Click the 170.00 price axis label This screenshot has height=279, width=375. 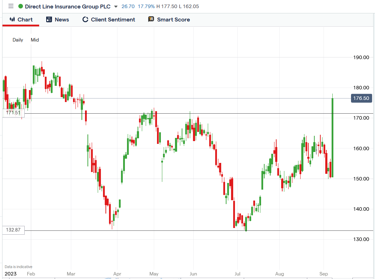pyautogui.click(x=361, y=118)
